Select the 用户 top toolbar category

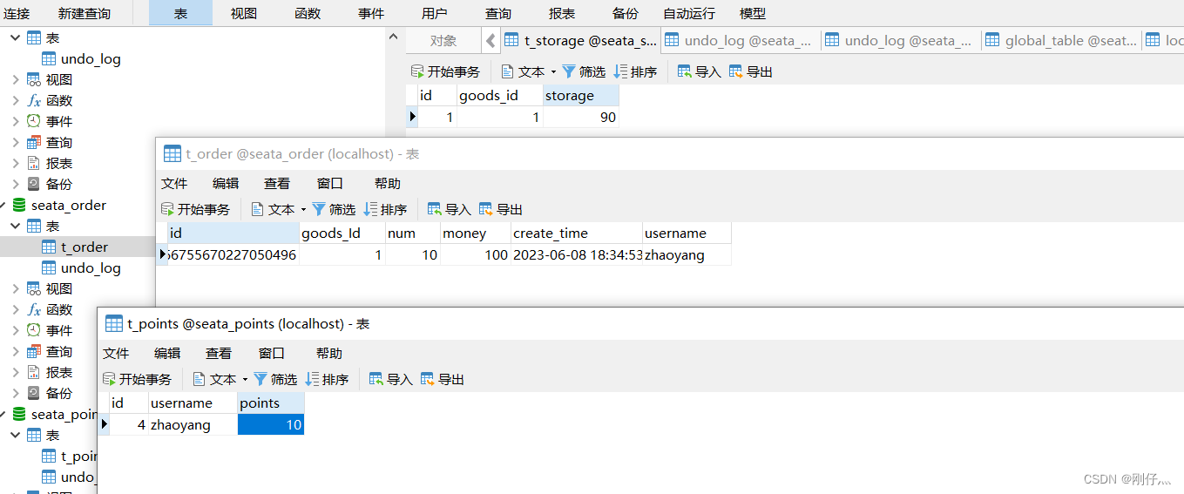coord(435,13)
